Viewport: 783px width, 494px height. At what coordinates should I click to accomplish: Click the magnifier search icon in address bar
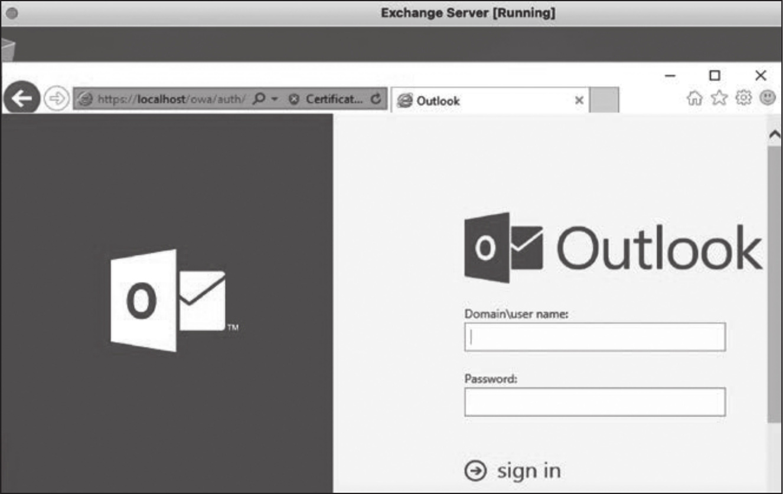(x=259, y=99)
